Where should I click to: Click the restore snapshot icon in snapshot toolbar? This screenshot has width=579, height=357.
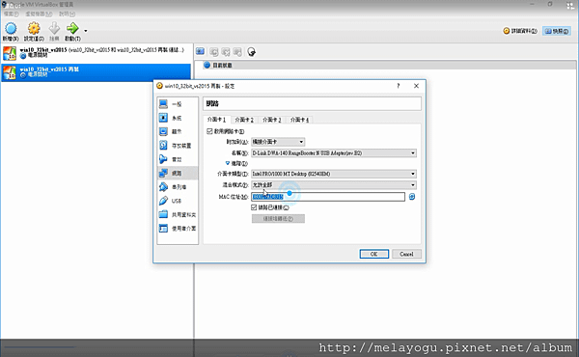(x=214, y=52)
